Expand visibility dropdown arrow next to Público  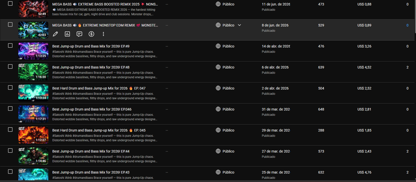click(x=239, y=25)
